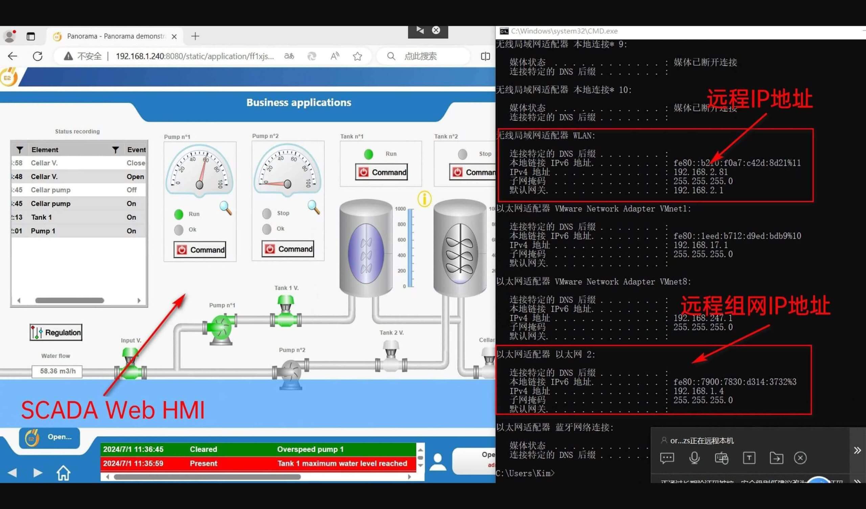Open the Event column filter
The width and height of the screenshot is (866, 509).
(x=115, y=150)
